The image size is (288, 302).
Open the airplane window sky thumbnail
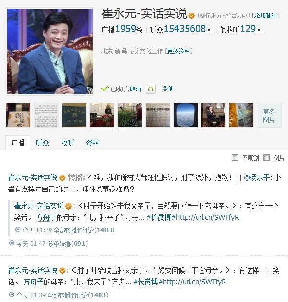[x=186, y=115]
